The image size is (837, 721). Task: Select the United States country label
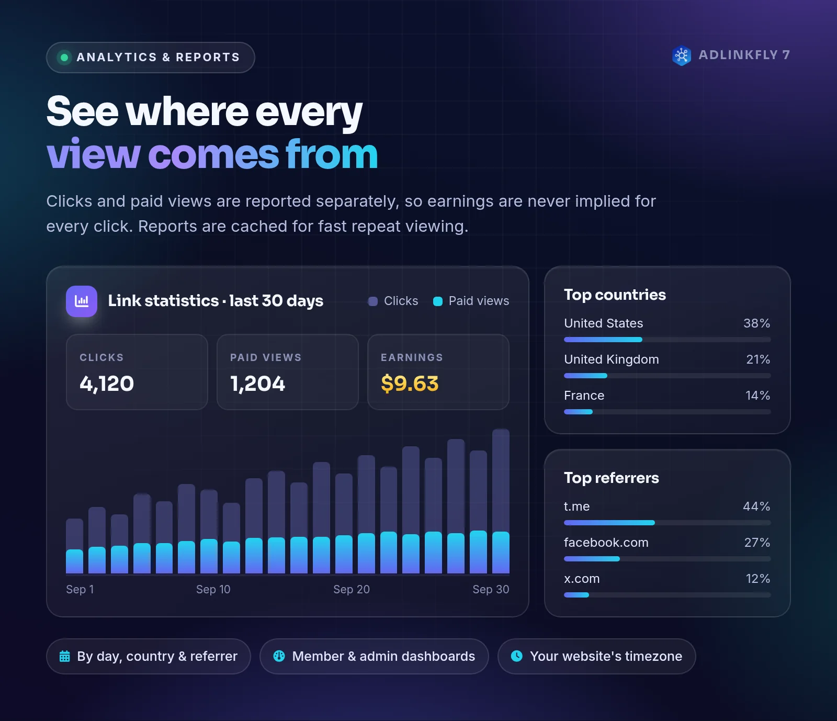(x=604, y=323)
